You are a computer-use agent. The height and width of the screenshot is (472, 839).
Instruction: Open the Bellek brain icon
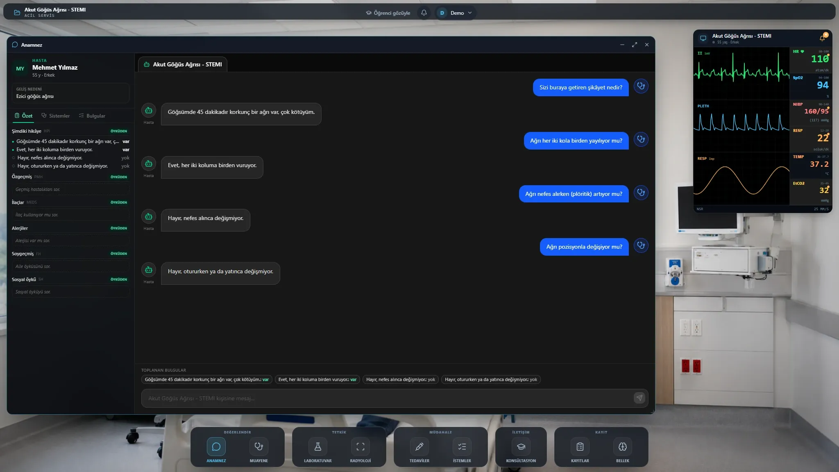point(622,450)
